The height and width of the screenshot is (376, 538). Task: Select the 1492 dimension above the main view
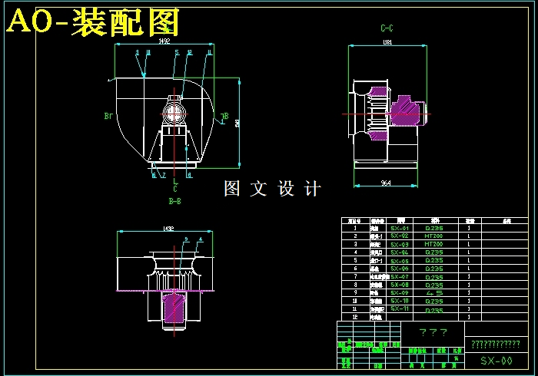click(x=164, y=41)
